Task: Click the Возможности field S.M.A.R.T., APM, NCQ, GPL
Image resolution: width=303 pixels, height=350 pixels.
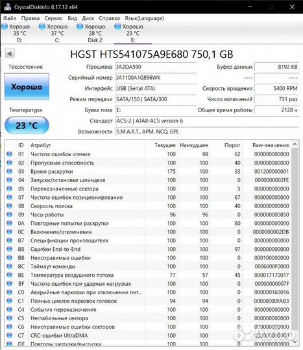Action: (x=207, y=132)
